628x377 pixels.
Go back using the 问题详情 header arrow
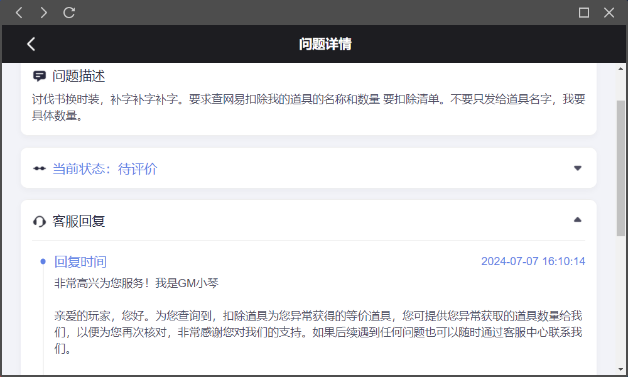point(31,44)
